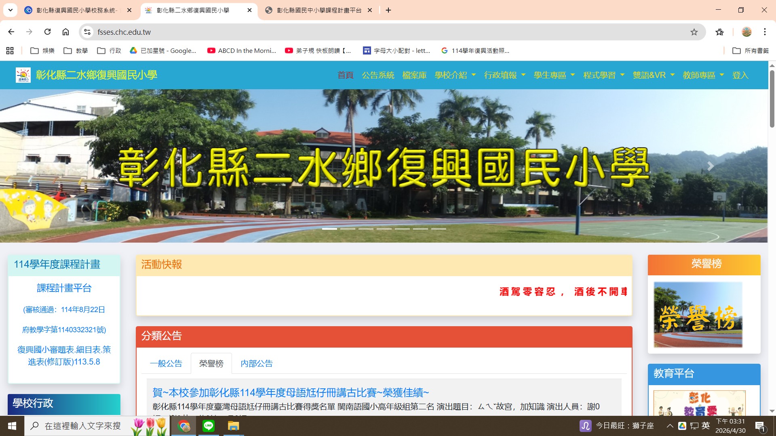Click the 登入 login link
The image size is (776, 436).
(740, 75)
